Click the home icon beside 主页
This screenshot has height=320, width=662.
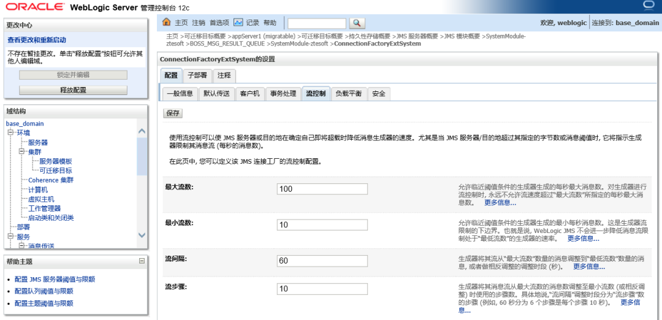click(166, 22)
